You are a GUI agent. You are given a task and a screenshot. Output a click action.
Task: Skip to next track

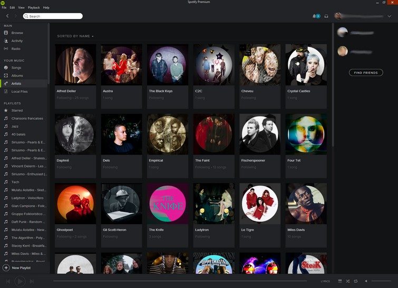[x=32, y=281]
